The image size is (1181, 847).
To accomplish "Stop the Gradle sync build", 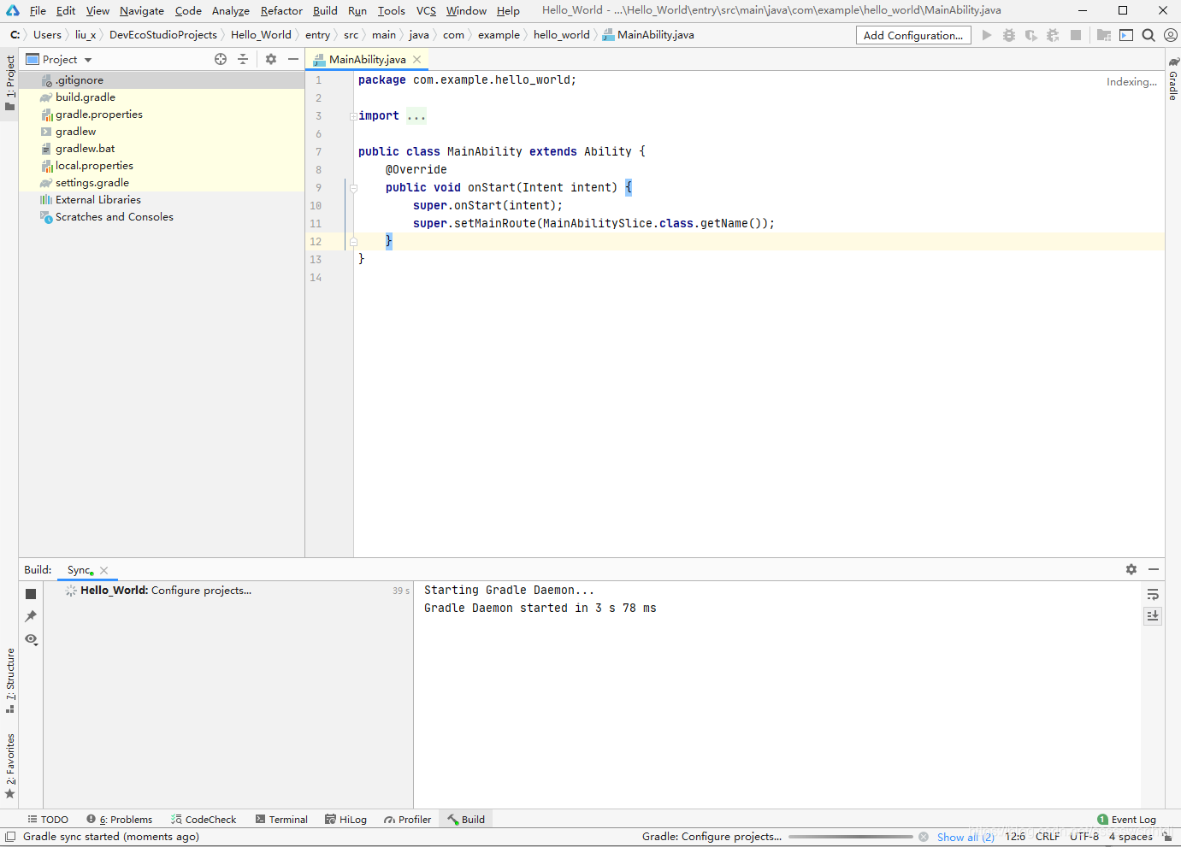I will [31, 594].
